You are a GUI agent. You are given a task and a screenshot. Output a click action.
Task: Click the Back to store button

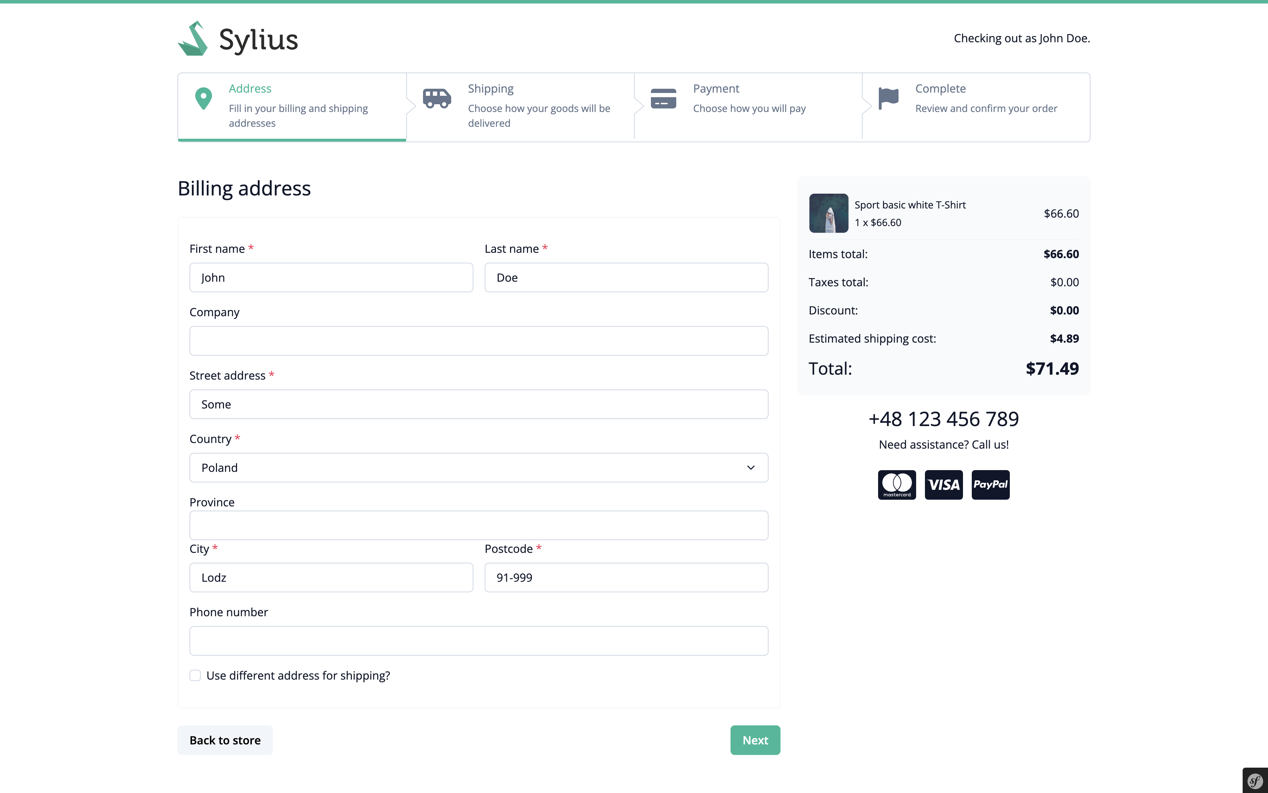225,740
